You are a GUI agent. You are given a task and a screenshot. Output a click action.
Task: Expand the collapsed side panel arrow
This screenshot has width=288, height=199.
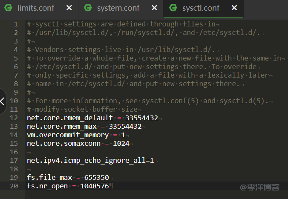pyautogui.click(x=3, y=101)
